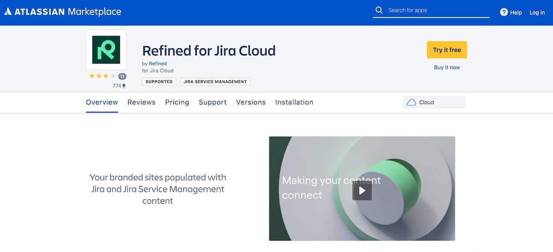This screenshot has height=252, width=553.
Task: Open the Refined vendor link
Action: click(158, 64)
